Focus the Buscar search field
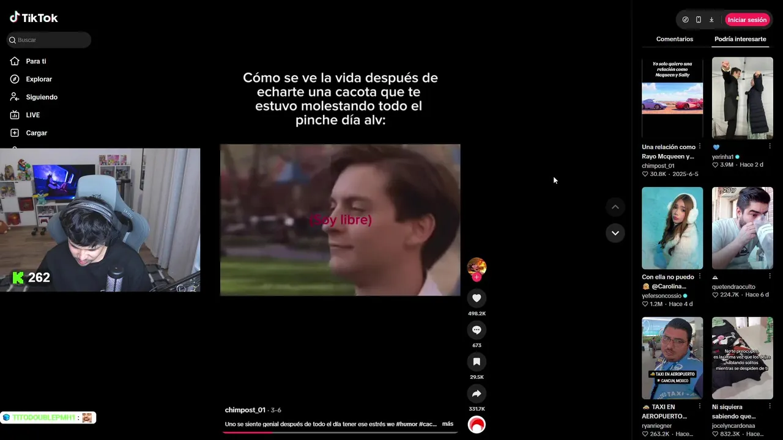The image size is (783, 440). coord(49,40)
